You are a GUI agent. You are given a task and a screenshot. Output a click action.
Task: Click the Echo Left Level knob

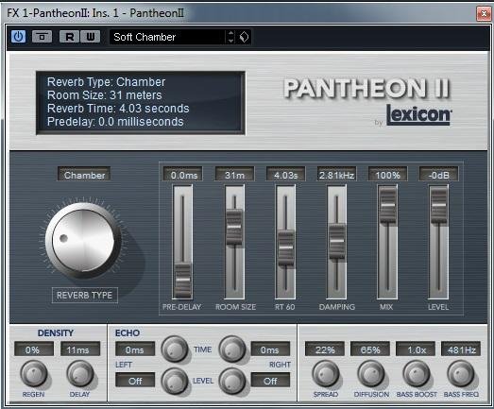click(174, 381)
